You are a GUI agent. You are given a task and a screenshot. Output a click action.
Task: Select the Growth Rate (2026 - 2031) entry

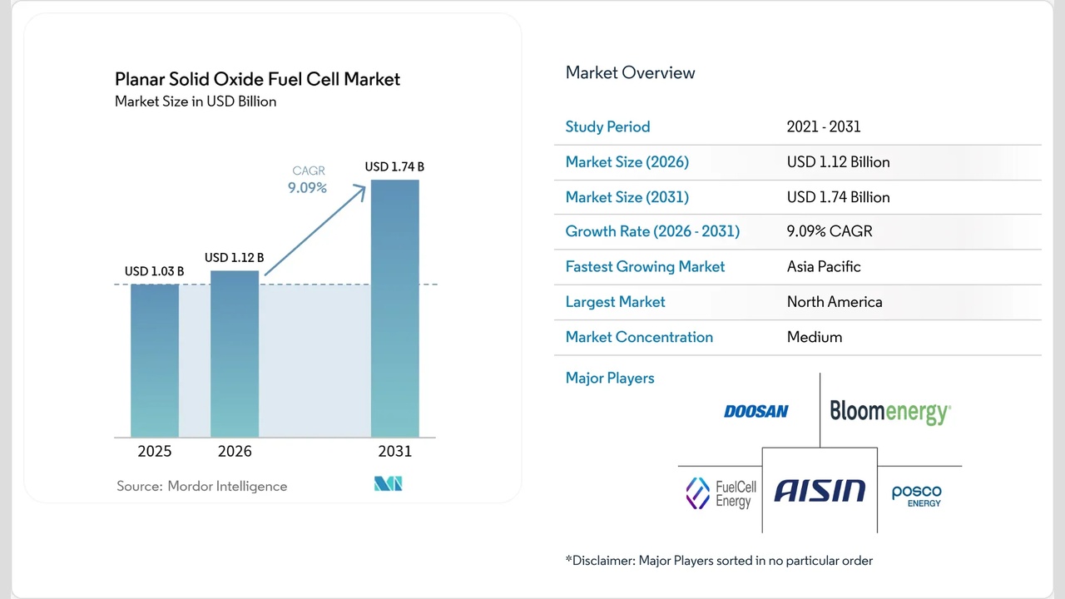(652, 231)
